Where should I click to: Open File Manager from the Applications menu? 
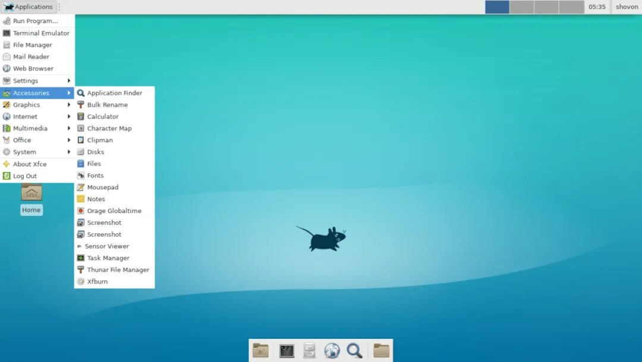coord(37,45)
